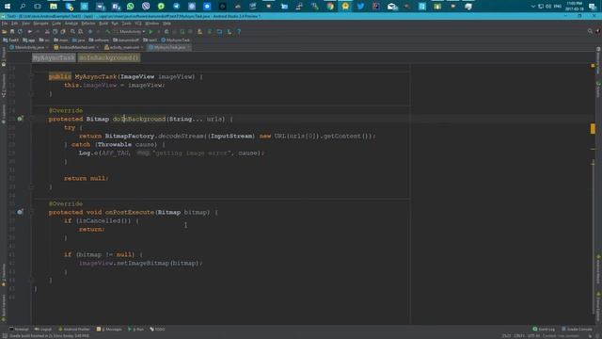This screenshot has height=339, width=602.
Task: Open the Android Profiler tool window
Action: 73,329
